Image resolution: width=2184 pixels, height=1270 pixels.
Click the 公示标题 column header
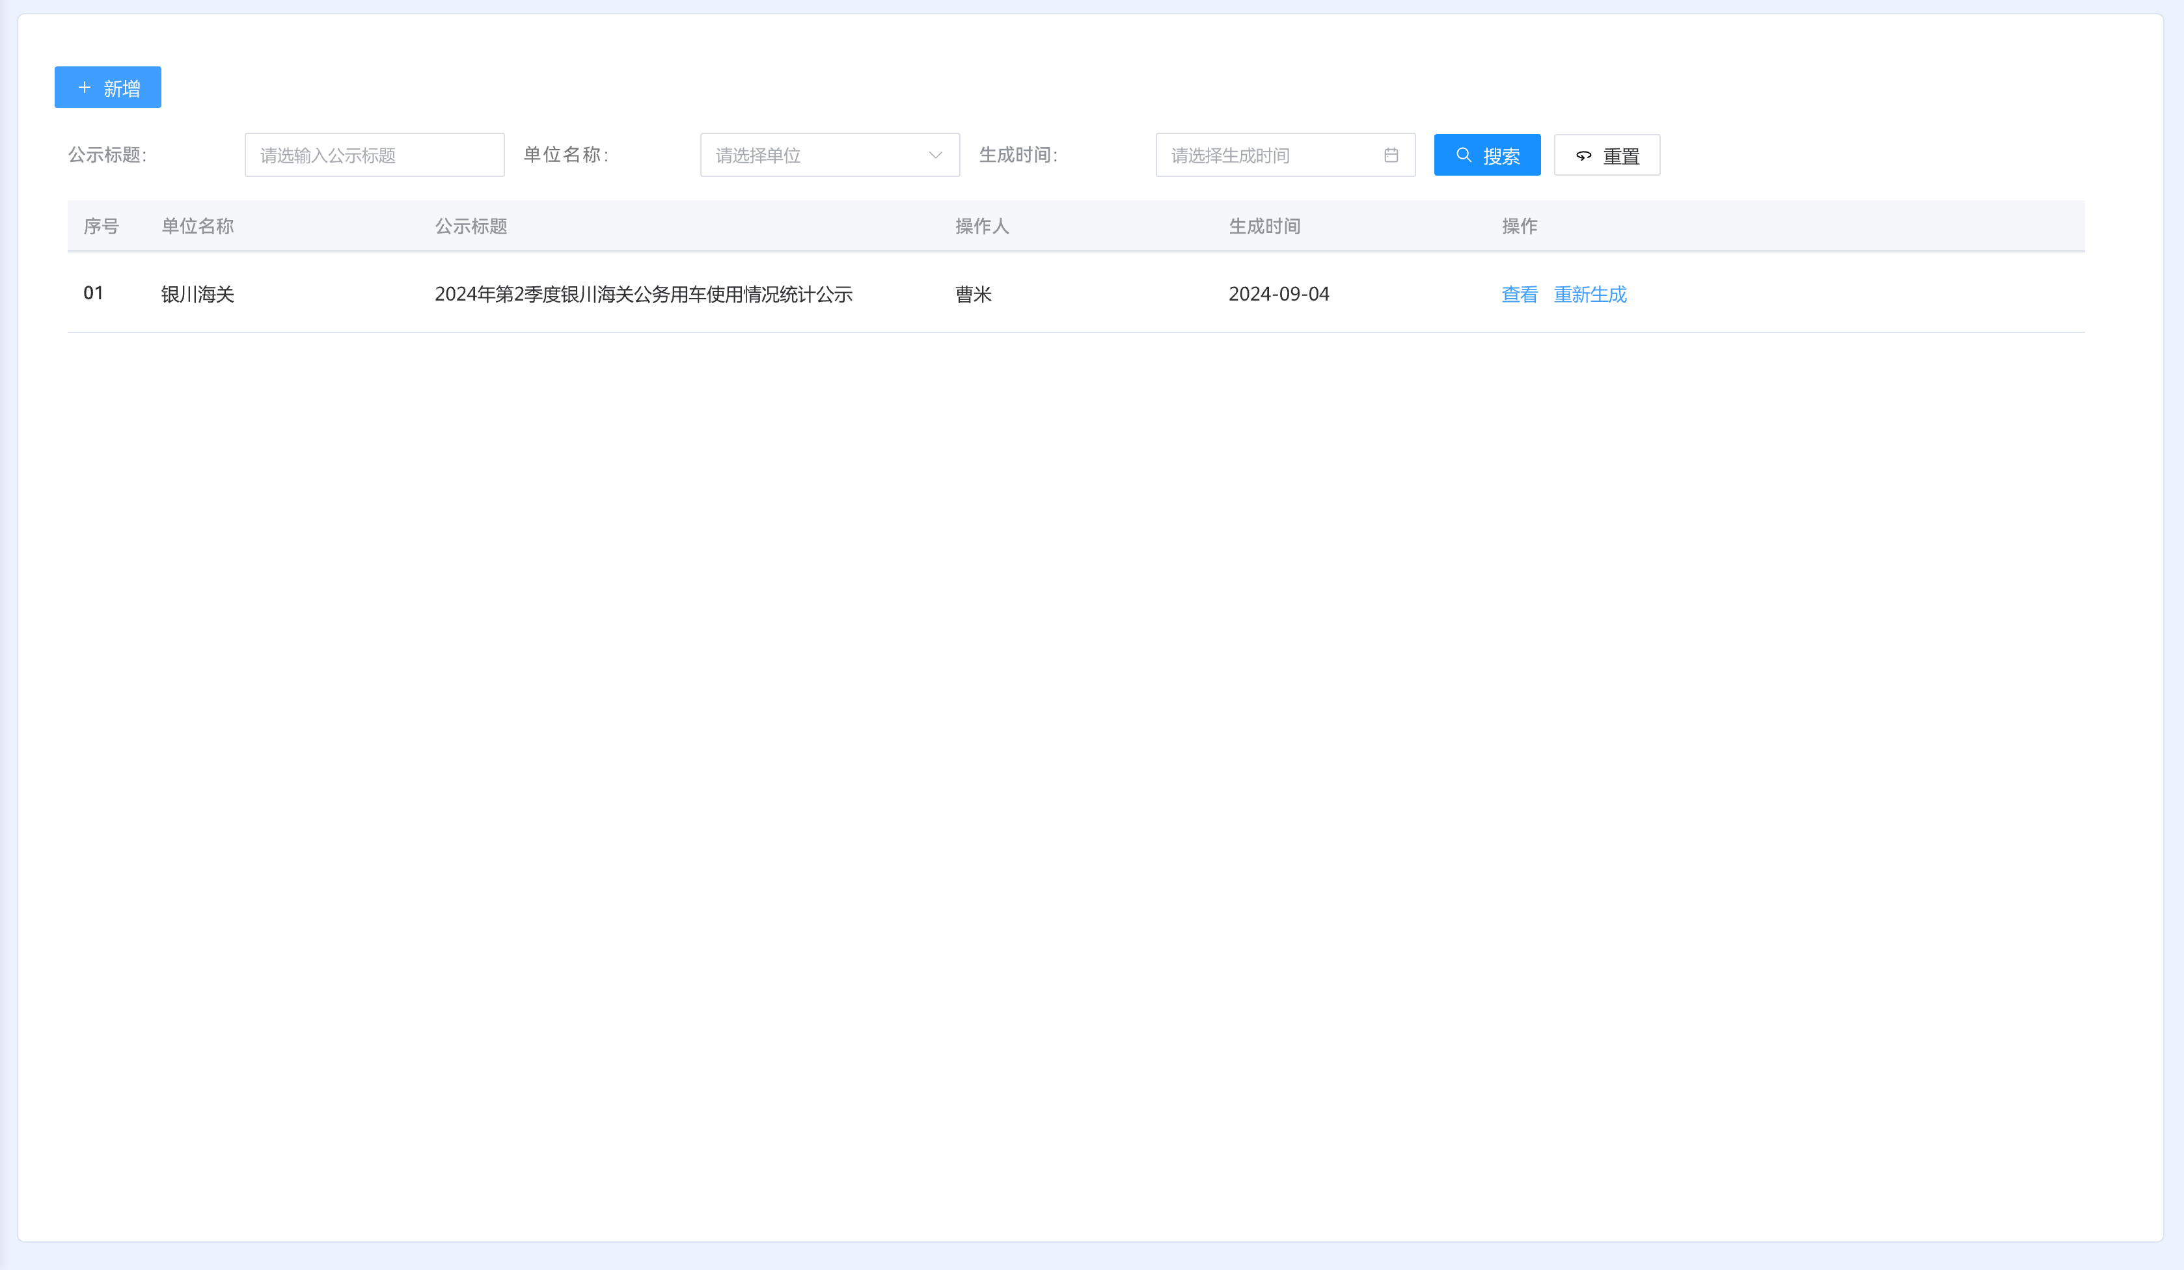tap(471, 226)
